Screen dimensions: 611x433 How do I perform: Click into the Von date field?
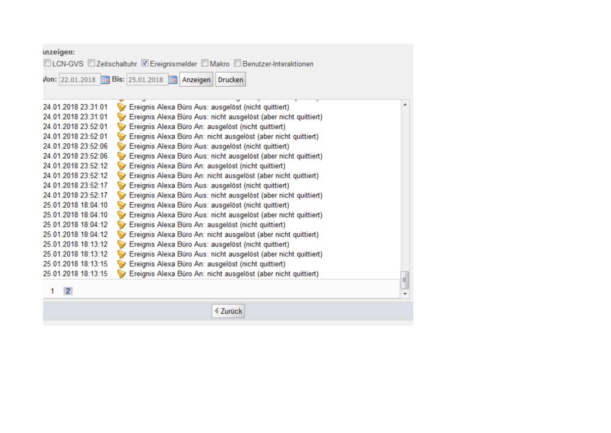tap(80, 80)
